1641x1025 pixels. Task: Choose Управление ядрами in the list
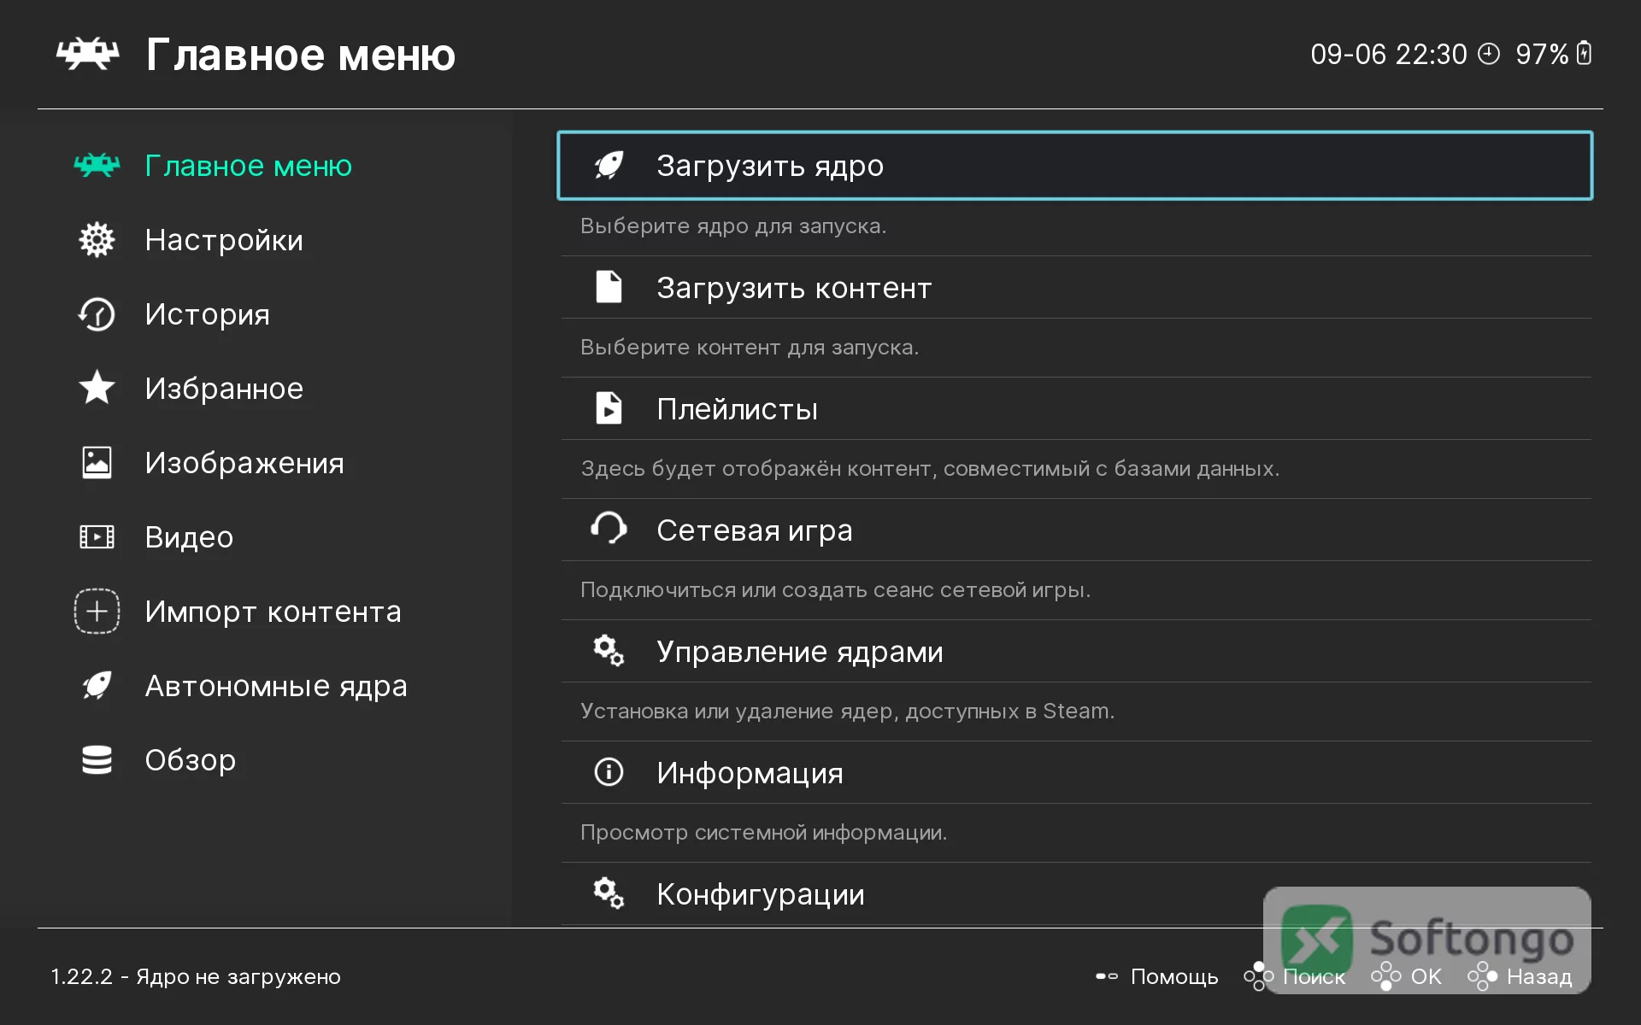tap(1076, 652)
